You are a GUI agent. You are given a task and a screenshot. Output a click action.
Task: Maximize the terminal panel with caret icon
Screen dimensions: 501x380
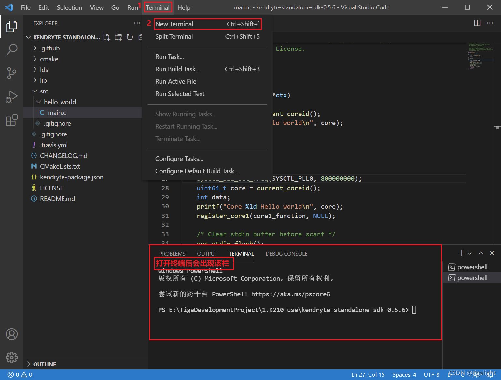pos(481,253)
